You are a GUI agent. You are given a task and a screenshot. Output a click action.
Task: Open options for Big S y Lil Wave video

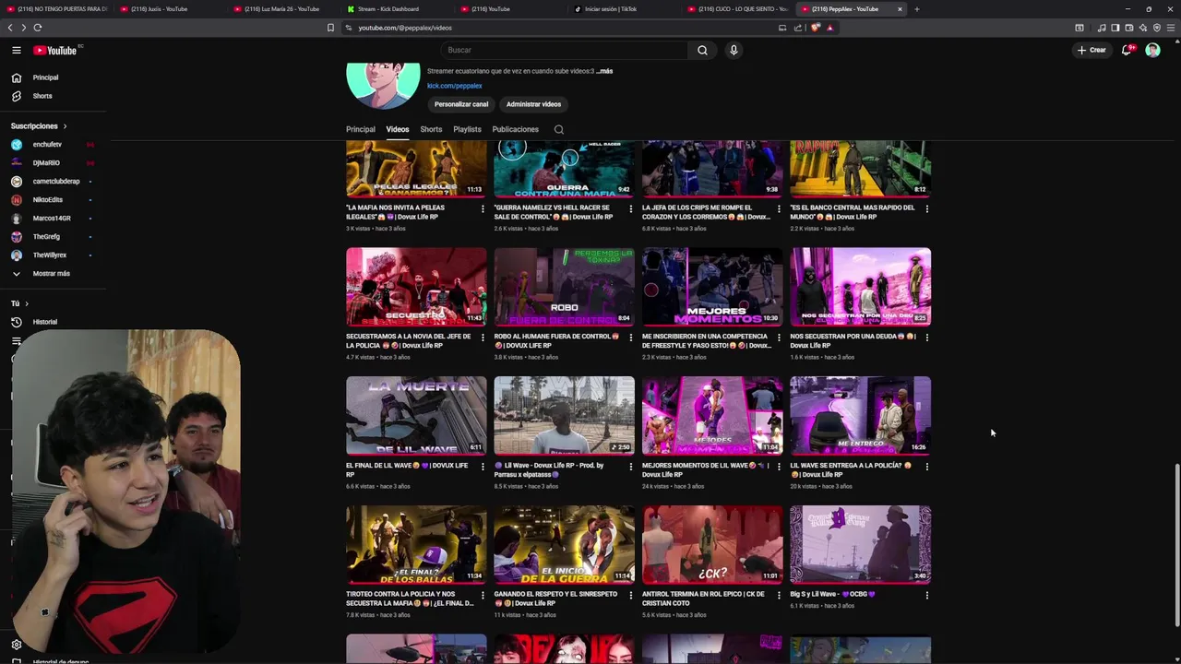tap(927, 596)
